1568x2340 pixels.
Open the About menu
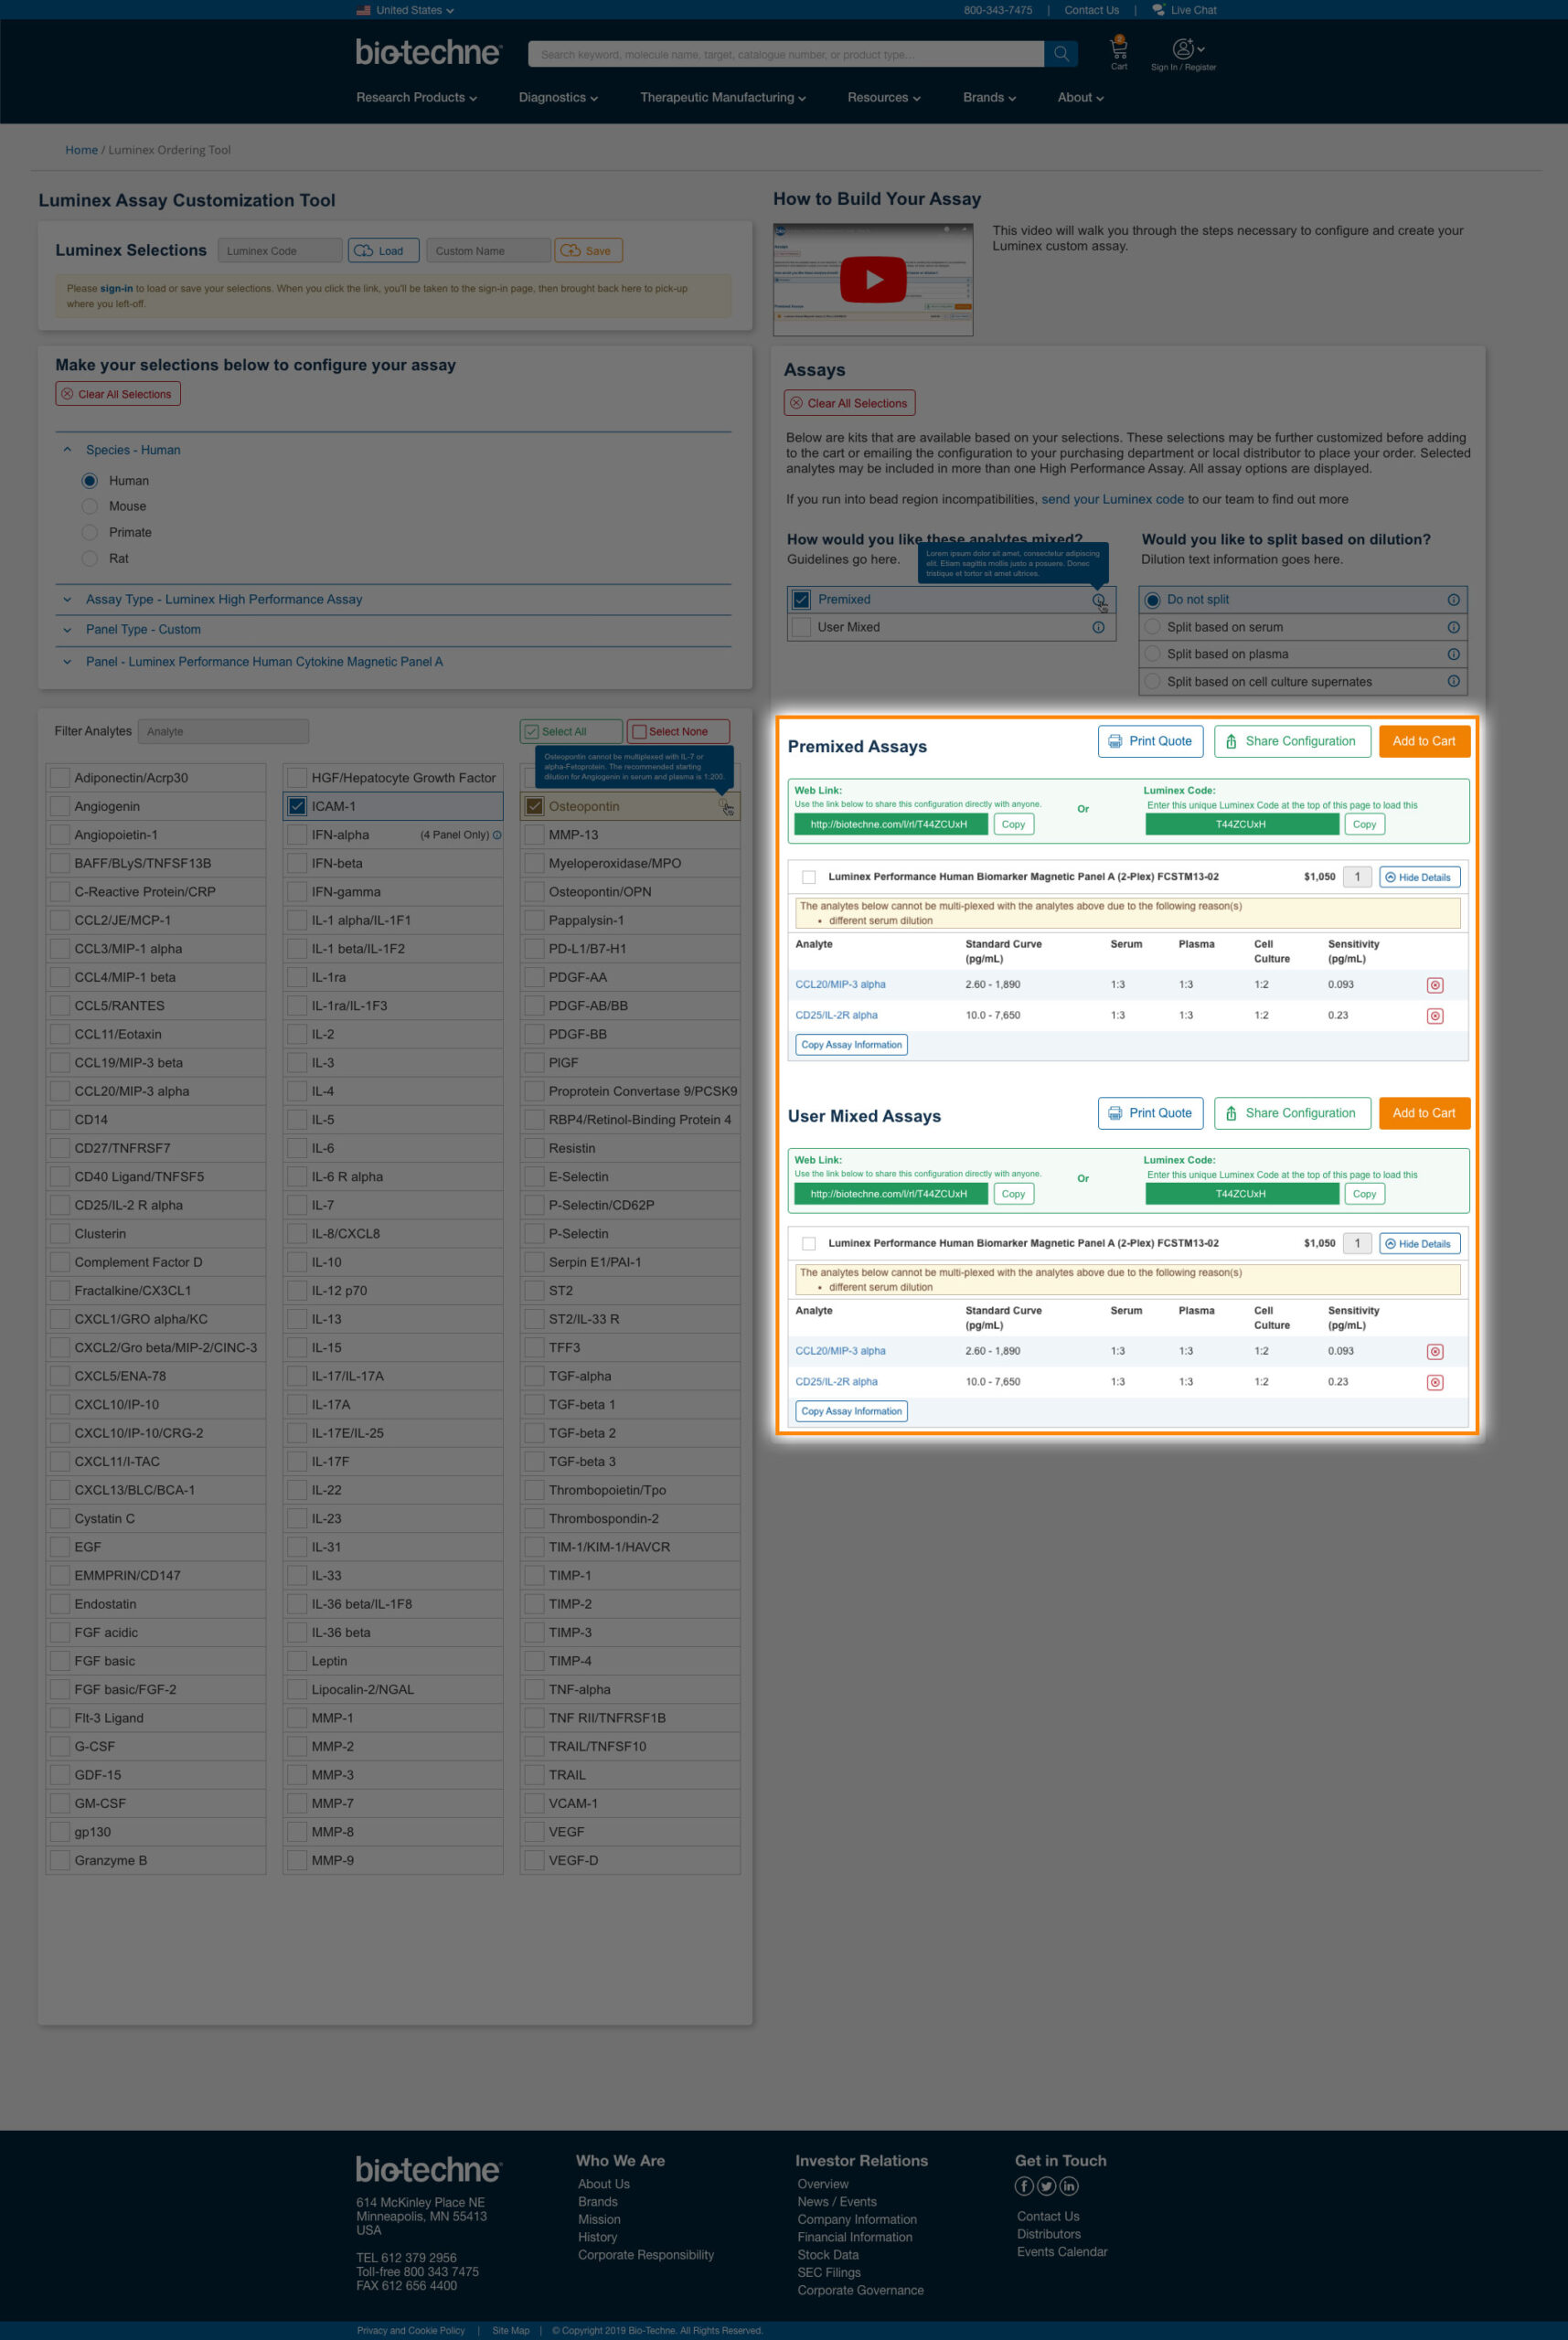(1080, 98)
